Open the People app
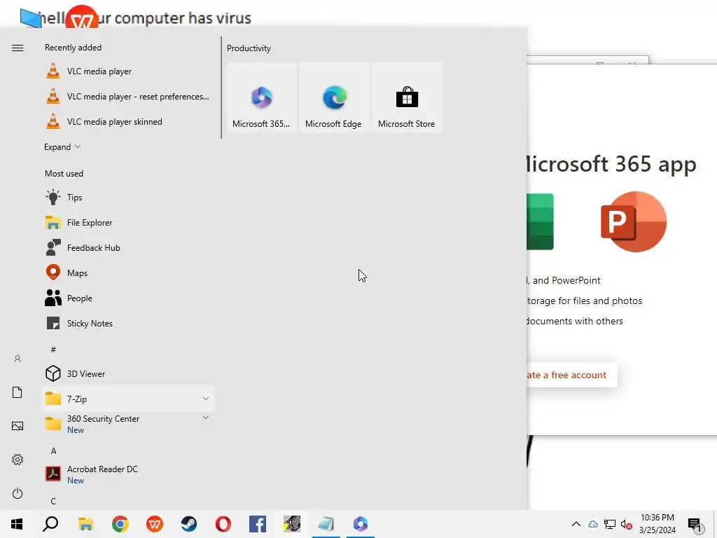 [128, 298]
